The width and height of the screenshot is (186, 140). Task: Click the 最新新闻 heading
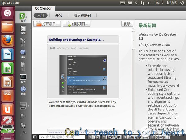147,26
